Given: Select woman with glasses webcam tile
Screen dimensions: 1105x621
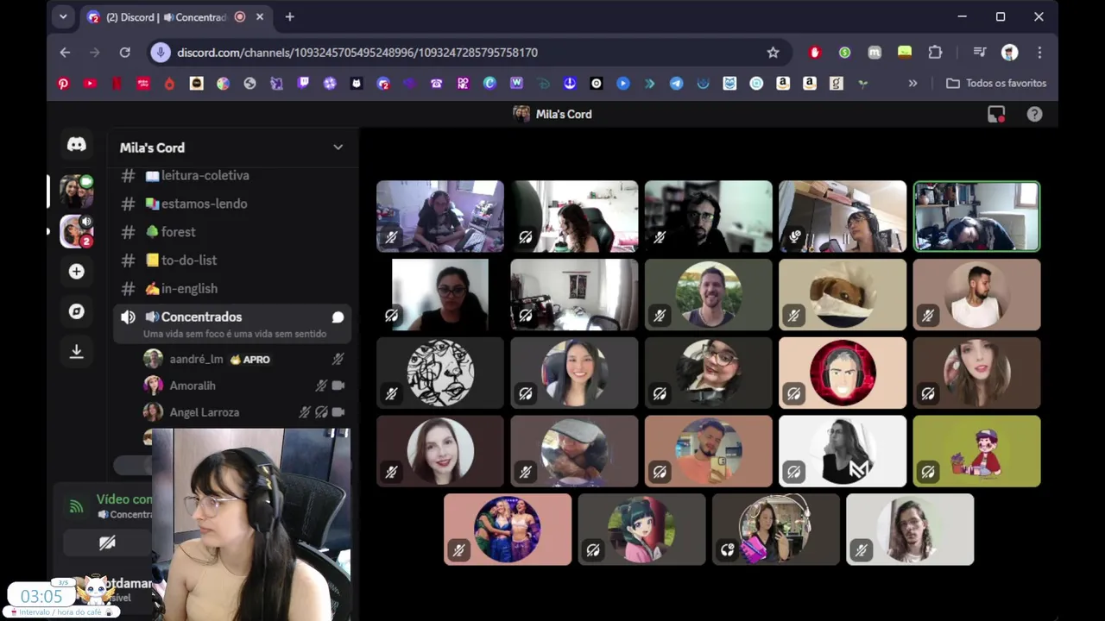Looking at the screenshot, I should [x=440, y=295].
